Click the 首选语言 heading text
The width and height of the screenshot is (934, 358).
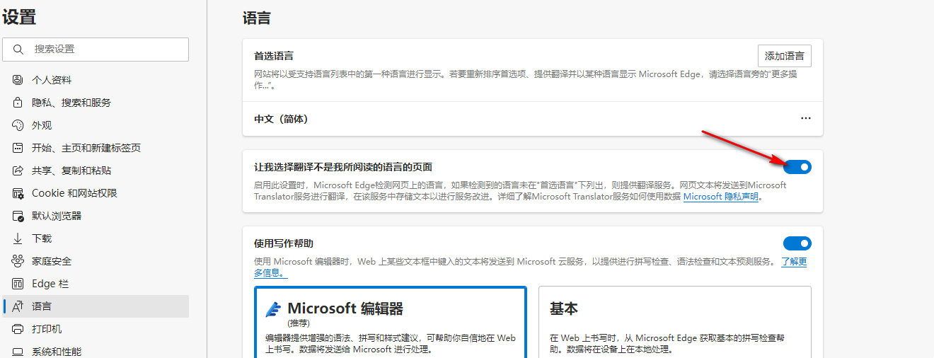point(274,56)
